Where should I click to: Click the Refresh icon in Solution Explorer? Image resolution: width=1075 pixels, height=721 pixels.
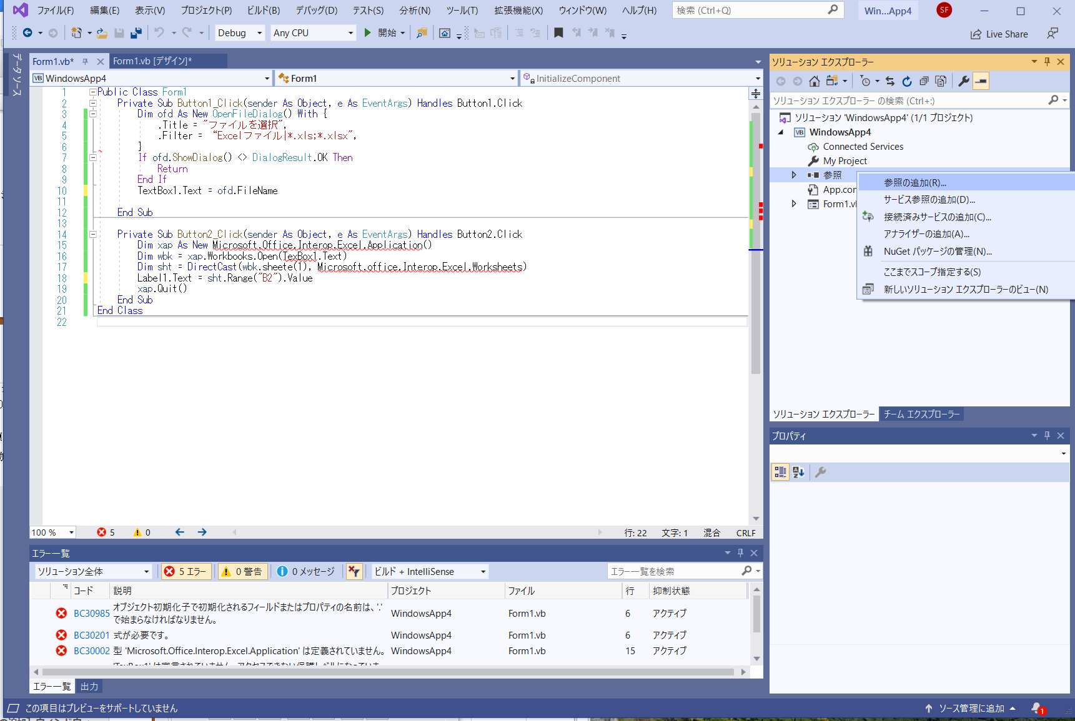click(907, 81)
